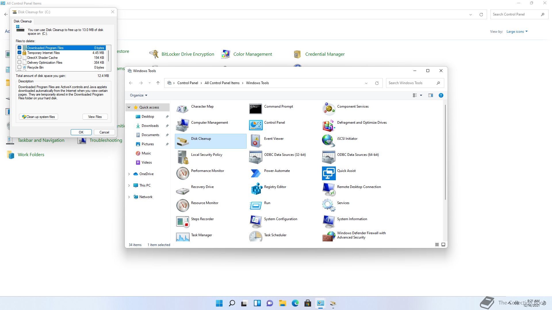This screenshot has height=310, width=552.
Task: Click View Files button
Action: point(95,117)
